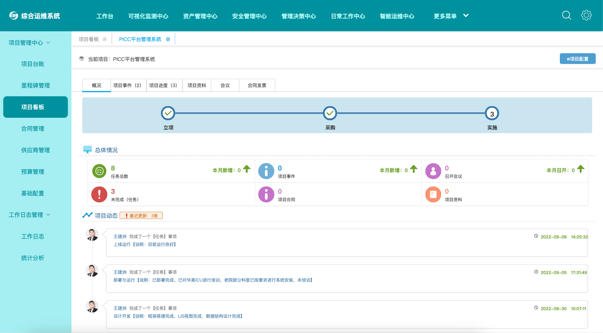603x333 pixels.
Task: Switch to the 会议 tab
Action: pos(225,85)
